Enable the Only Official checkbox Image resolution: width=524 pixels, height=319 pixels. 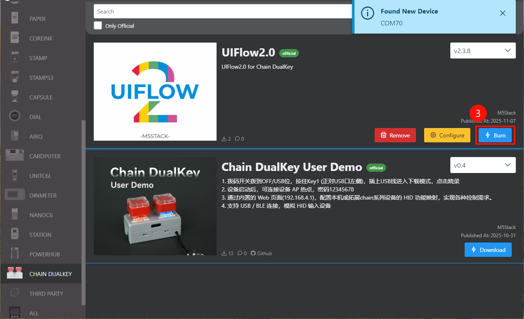(98, 25)
